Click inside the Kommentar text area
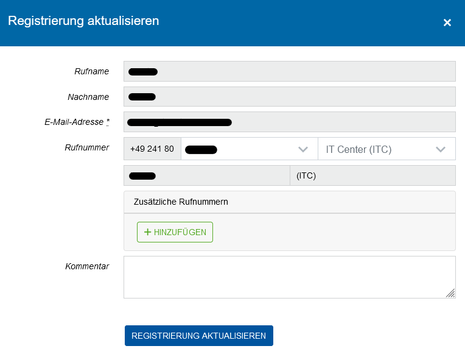This screenshot has height=357, width=465. 289,277
